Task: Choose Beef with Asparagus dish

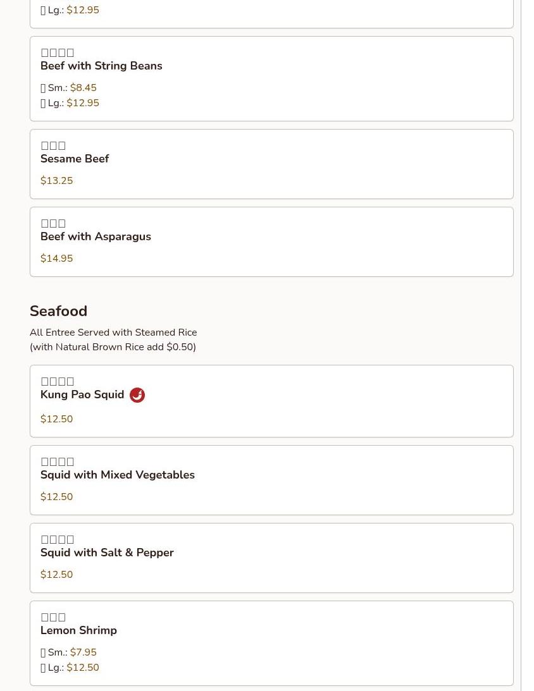Action: 96,236
